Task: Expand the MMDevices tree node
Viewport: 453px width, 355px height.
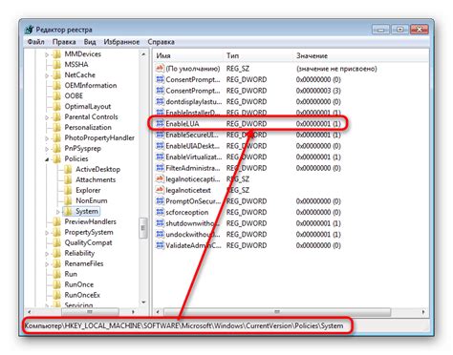Action: (x=47, y=54)
